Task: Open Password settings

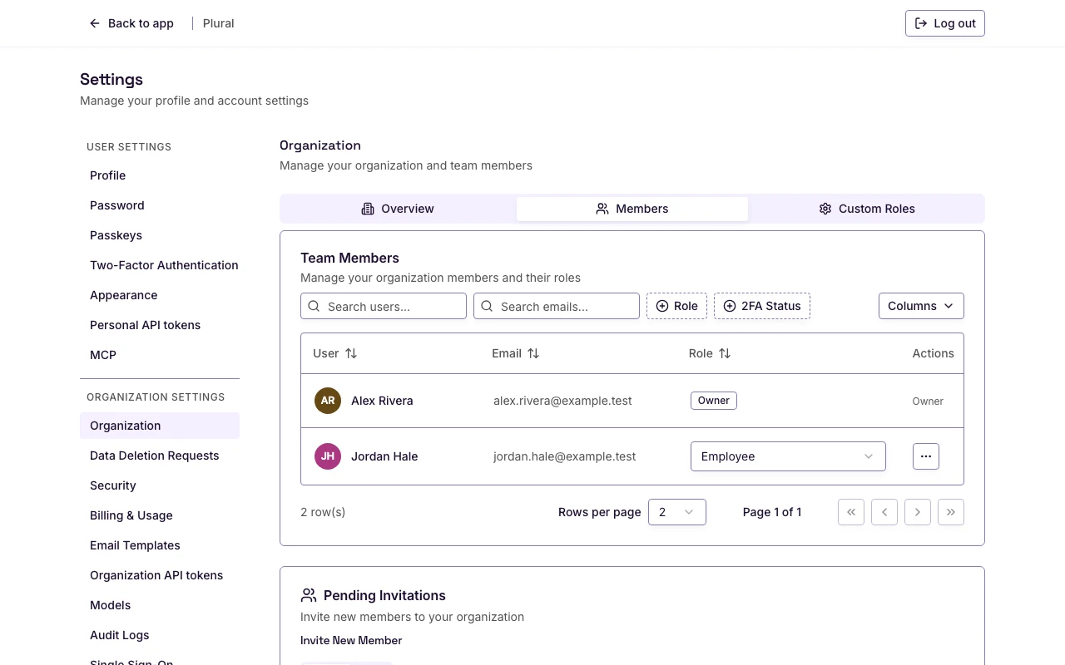Action: [160, 205]
